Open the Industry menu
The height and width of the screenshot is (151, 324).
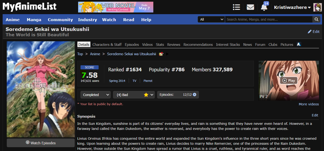click(87, 20)
